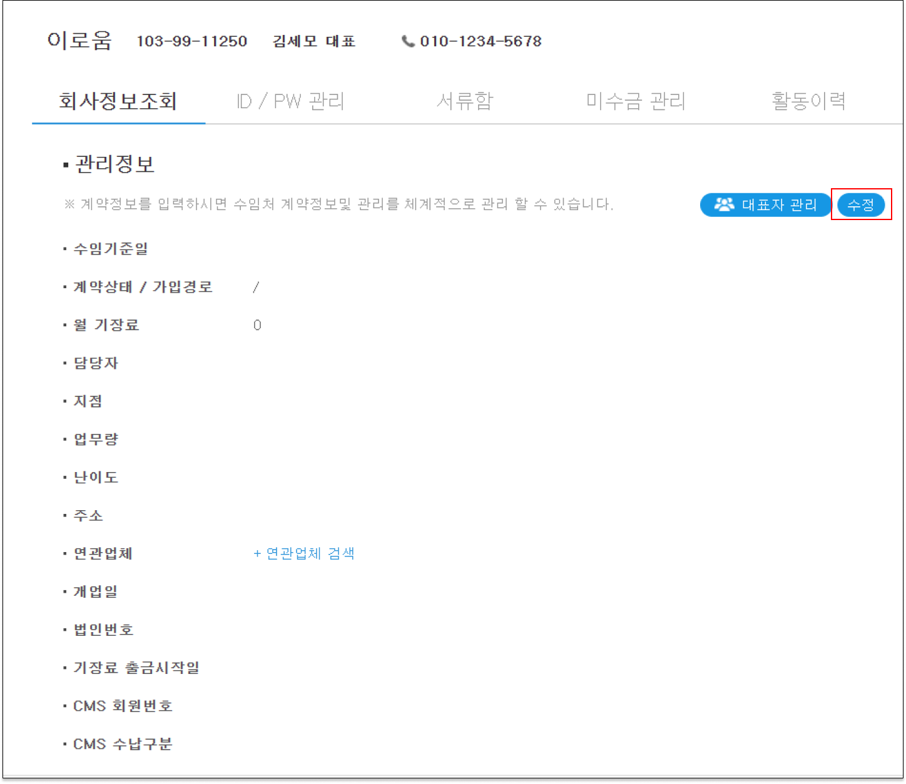
Task: View the 활동이력 tab
Action: (x=808, y=101)
